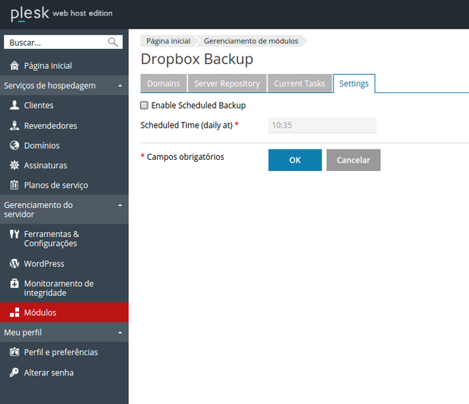Click the Planos de serviço clipboard icon
This screenshot has width=469, height=404.
point(14,186)
